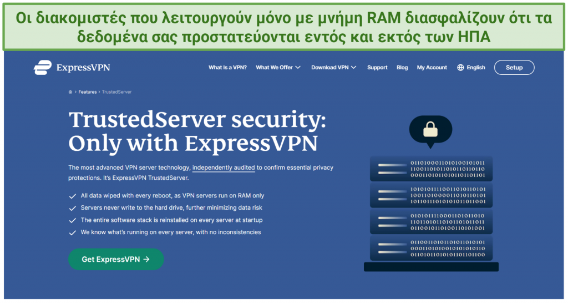Click the ExpressVPN wordmark text
The width and height of the screenshot is (568, 304).
tap(83, 67)
